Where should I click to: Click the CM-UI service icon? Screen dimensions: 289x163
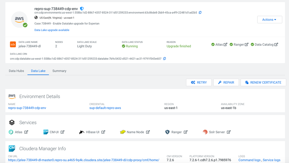tap(46, 132)
